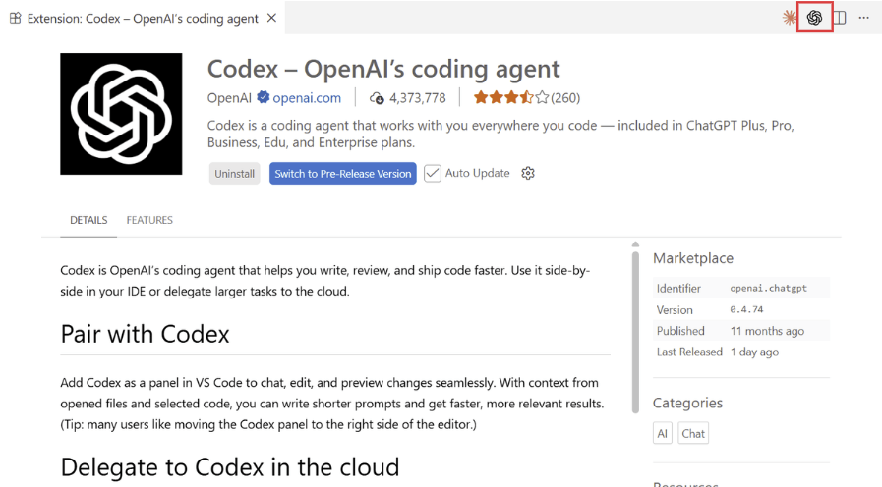
Task: Open the More Actions ellipsis menu
Action: (864, 18)
